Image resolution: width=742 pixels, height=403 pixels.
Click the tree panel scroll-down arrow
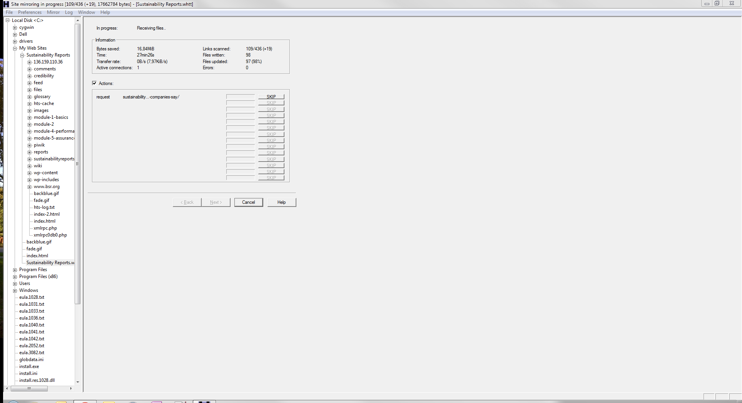pos(78,382)
